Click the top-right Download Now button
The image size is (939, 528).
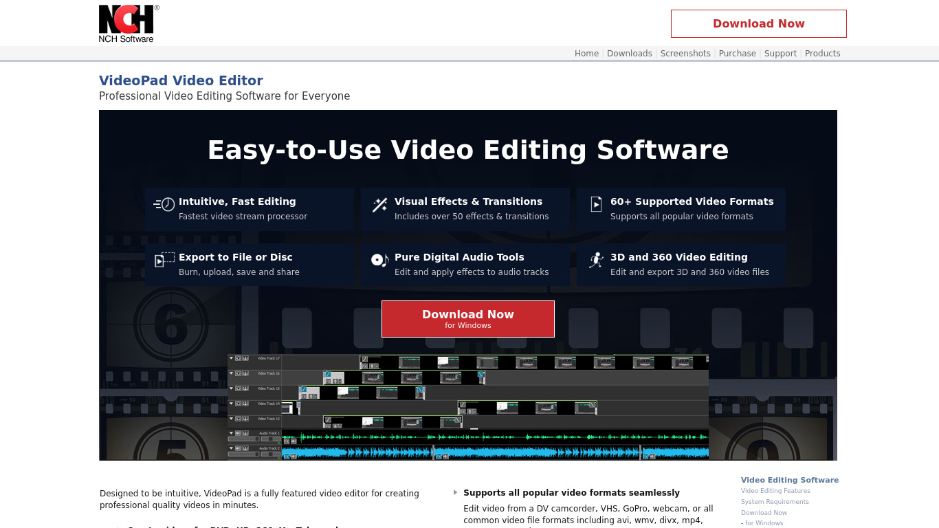(759, 23)
